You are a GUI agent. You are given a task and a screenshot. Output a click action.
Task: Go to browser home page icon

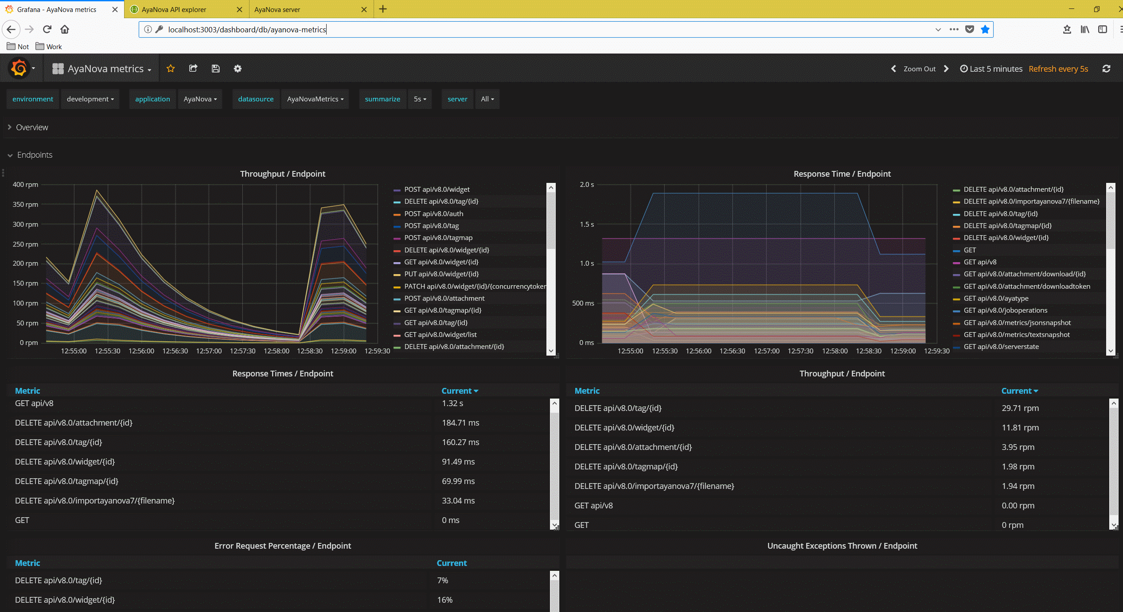coord(65,29)
